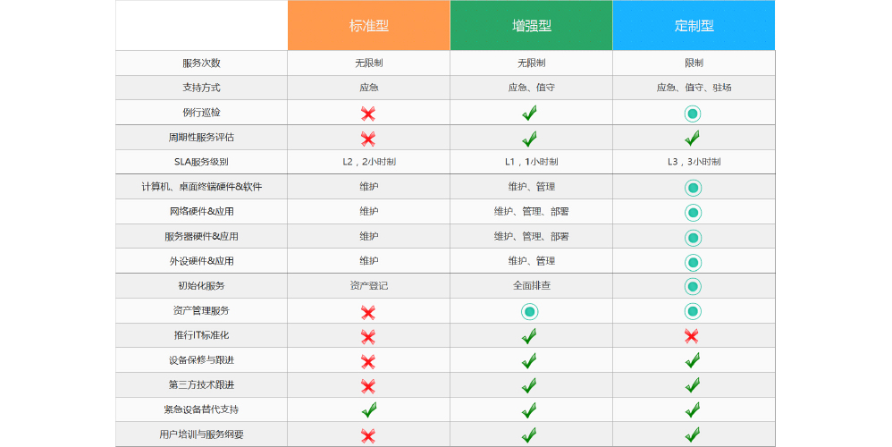Click 增强型 check mark for 第三方技术跟进
Screen dimensions: 892x447
(530, 385)
